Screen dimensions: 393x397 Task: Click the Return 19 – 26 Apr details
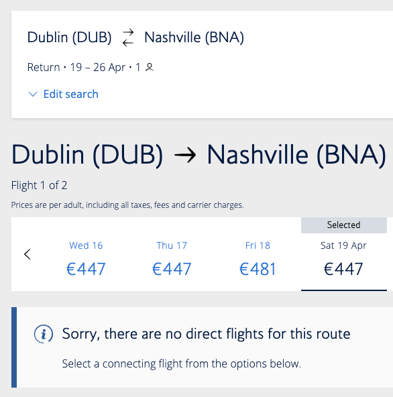coord(84,67)
